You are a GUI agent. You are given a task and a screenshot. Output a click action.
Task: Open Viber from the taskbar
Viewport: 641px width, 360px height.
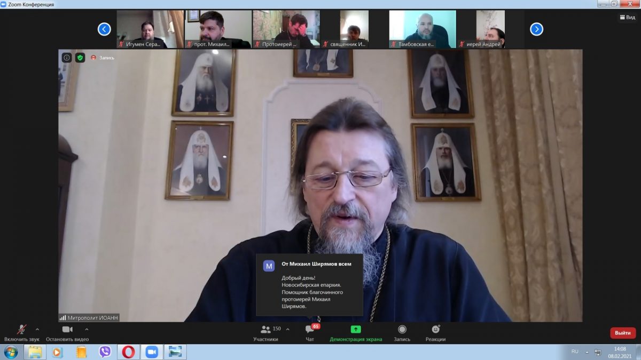pos(105,352)
